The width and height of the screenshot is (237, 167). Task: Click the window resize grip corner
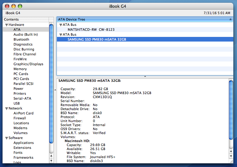point(231,161)
